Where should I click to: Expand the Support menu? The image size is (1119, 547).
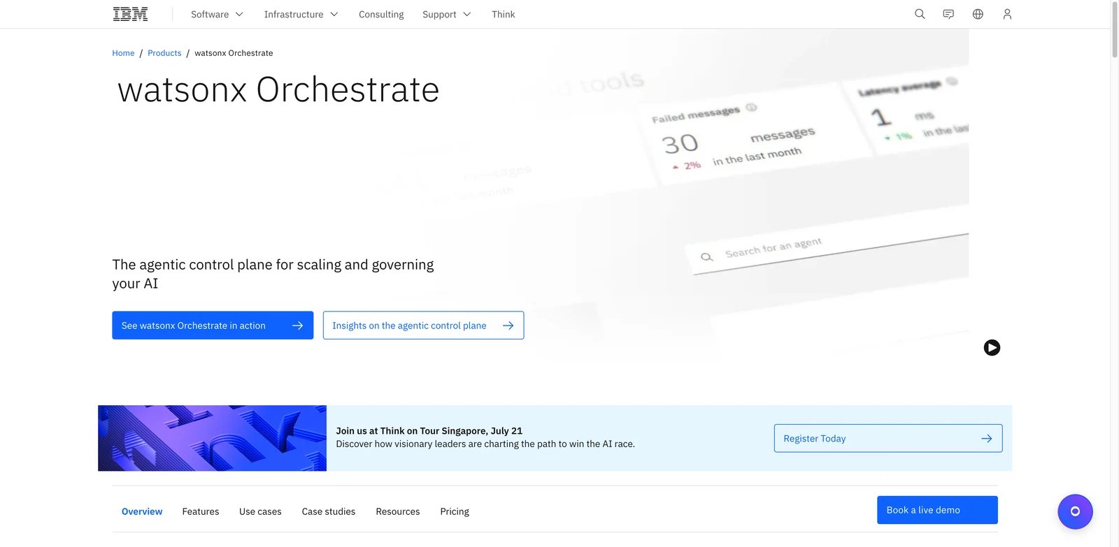click(447, 14)
